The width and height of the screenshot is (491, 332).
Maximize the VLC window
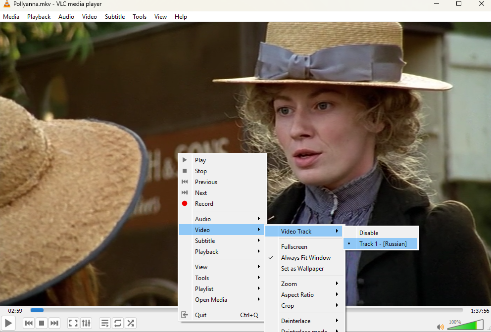pos(459,4)
